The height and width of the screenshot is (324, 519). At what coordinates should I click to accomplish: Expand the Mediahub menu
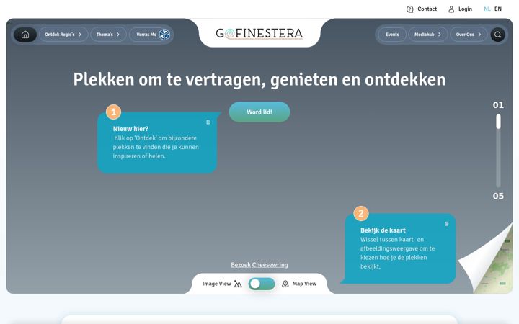coord(427,35)
